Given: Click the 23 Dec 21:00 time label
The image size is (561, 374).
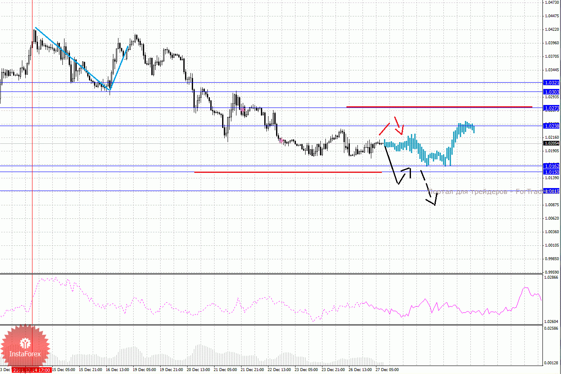Looking at the screenshot, I should [x=333, y=370].
